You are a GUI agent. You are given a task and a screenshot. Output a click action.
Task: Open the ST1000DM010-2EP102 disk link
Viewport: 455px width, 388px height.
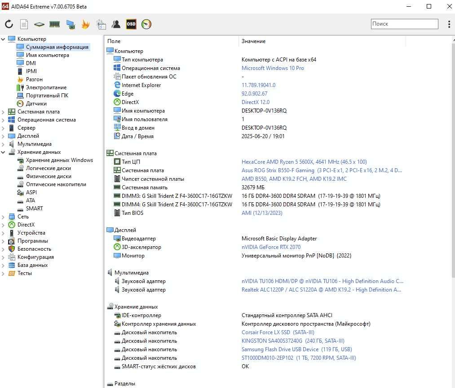pyautogui.click(x=299, y=358)
